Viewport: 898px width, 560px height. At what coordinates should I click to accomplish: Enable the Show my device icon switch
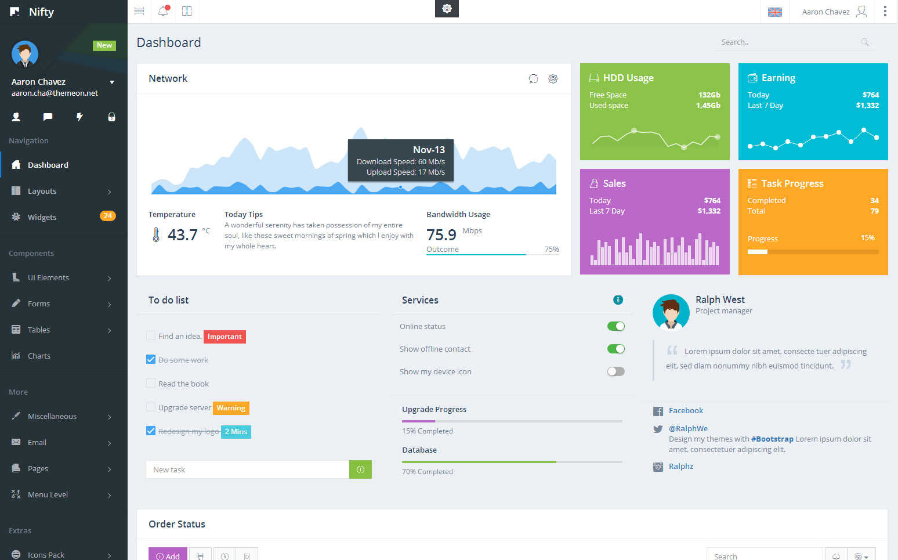tap(616, 371)
